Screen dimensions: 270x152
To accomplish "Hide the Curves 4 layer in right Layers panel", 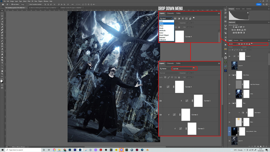I will 230,56.
